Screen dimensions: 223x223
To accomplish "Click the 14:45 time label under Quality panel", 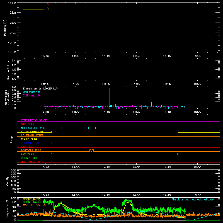I will pos(167,195).
